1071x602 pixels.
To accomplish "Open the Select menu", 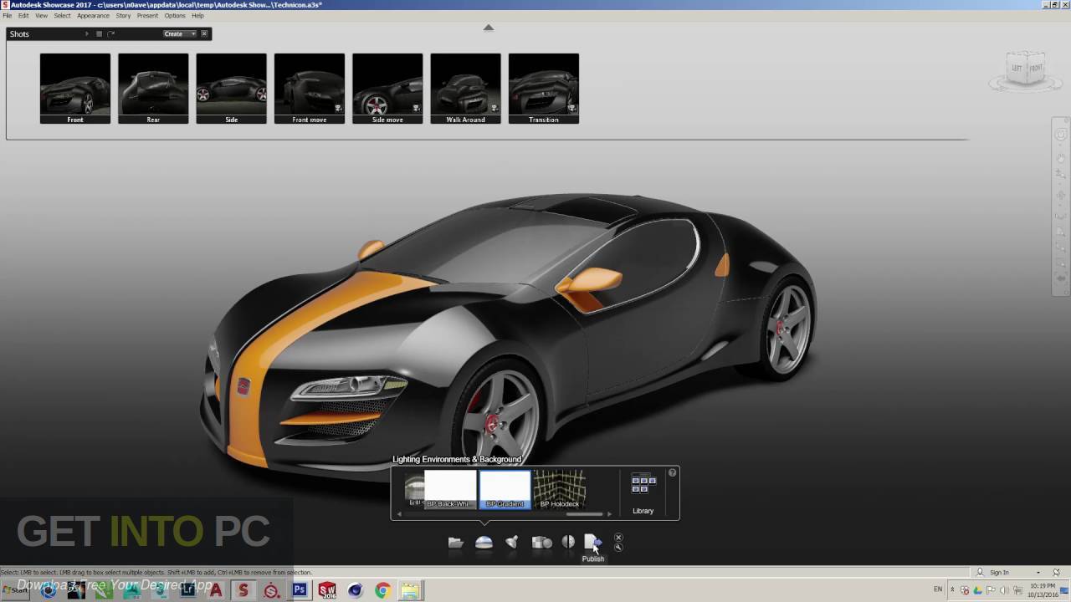I will coord(63,16).
